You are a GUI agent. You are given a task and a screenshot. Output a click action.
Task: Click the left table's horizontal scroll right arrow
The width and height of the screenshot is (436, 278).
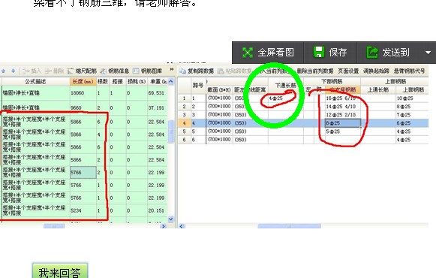click(x=164, y=226)
